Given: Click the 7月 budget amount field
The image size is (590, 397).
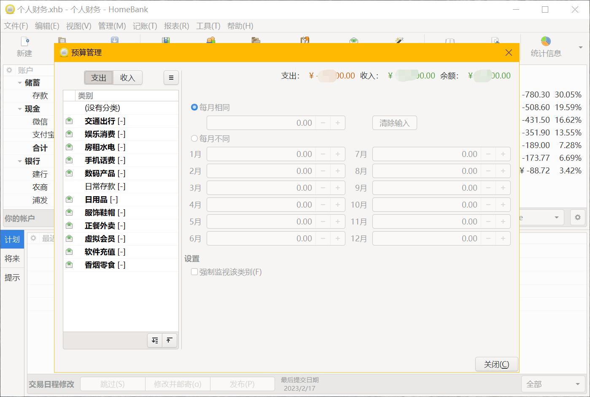Looking at the screenshot, I should click(x=426, y=154).
